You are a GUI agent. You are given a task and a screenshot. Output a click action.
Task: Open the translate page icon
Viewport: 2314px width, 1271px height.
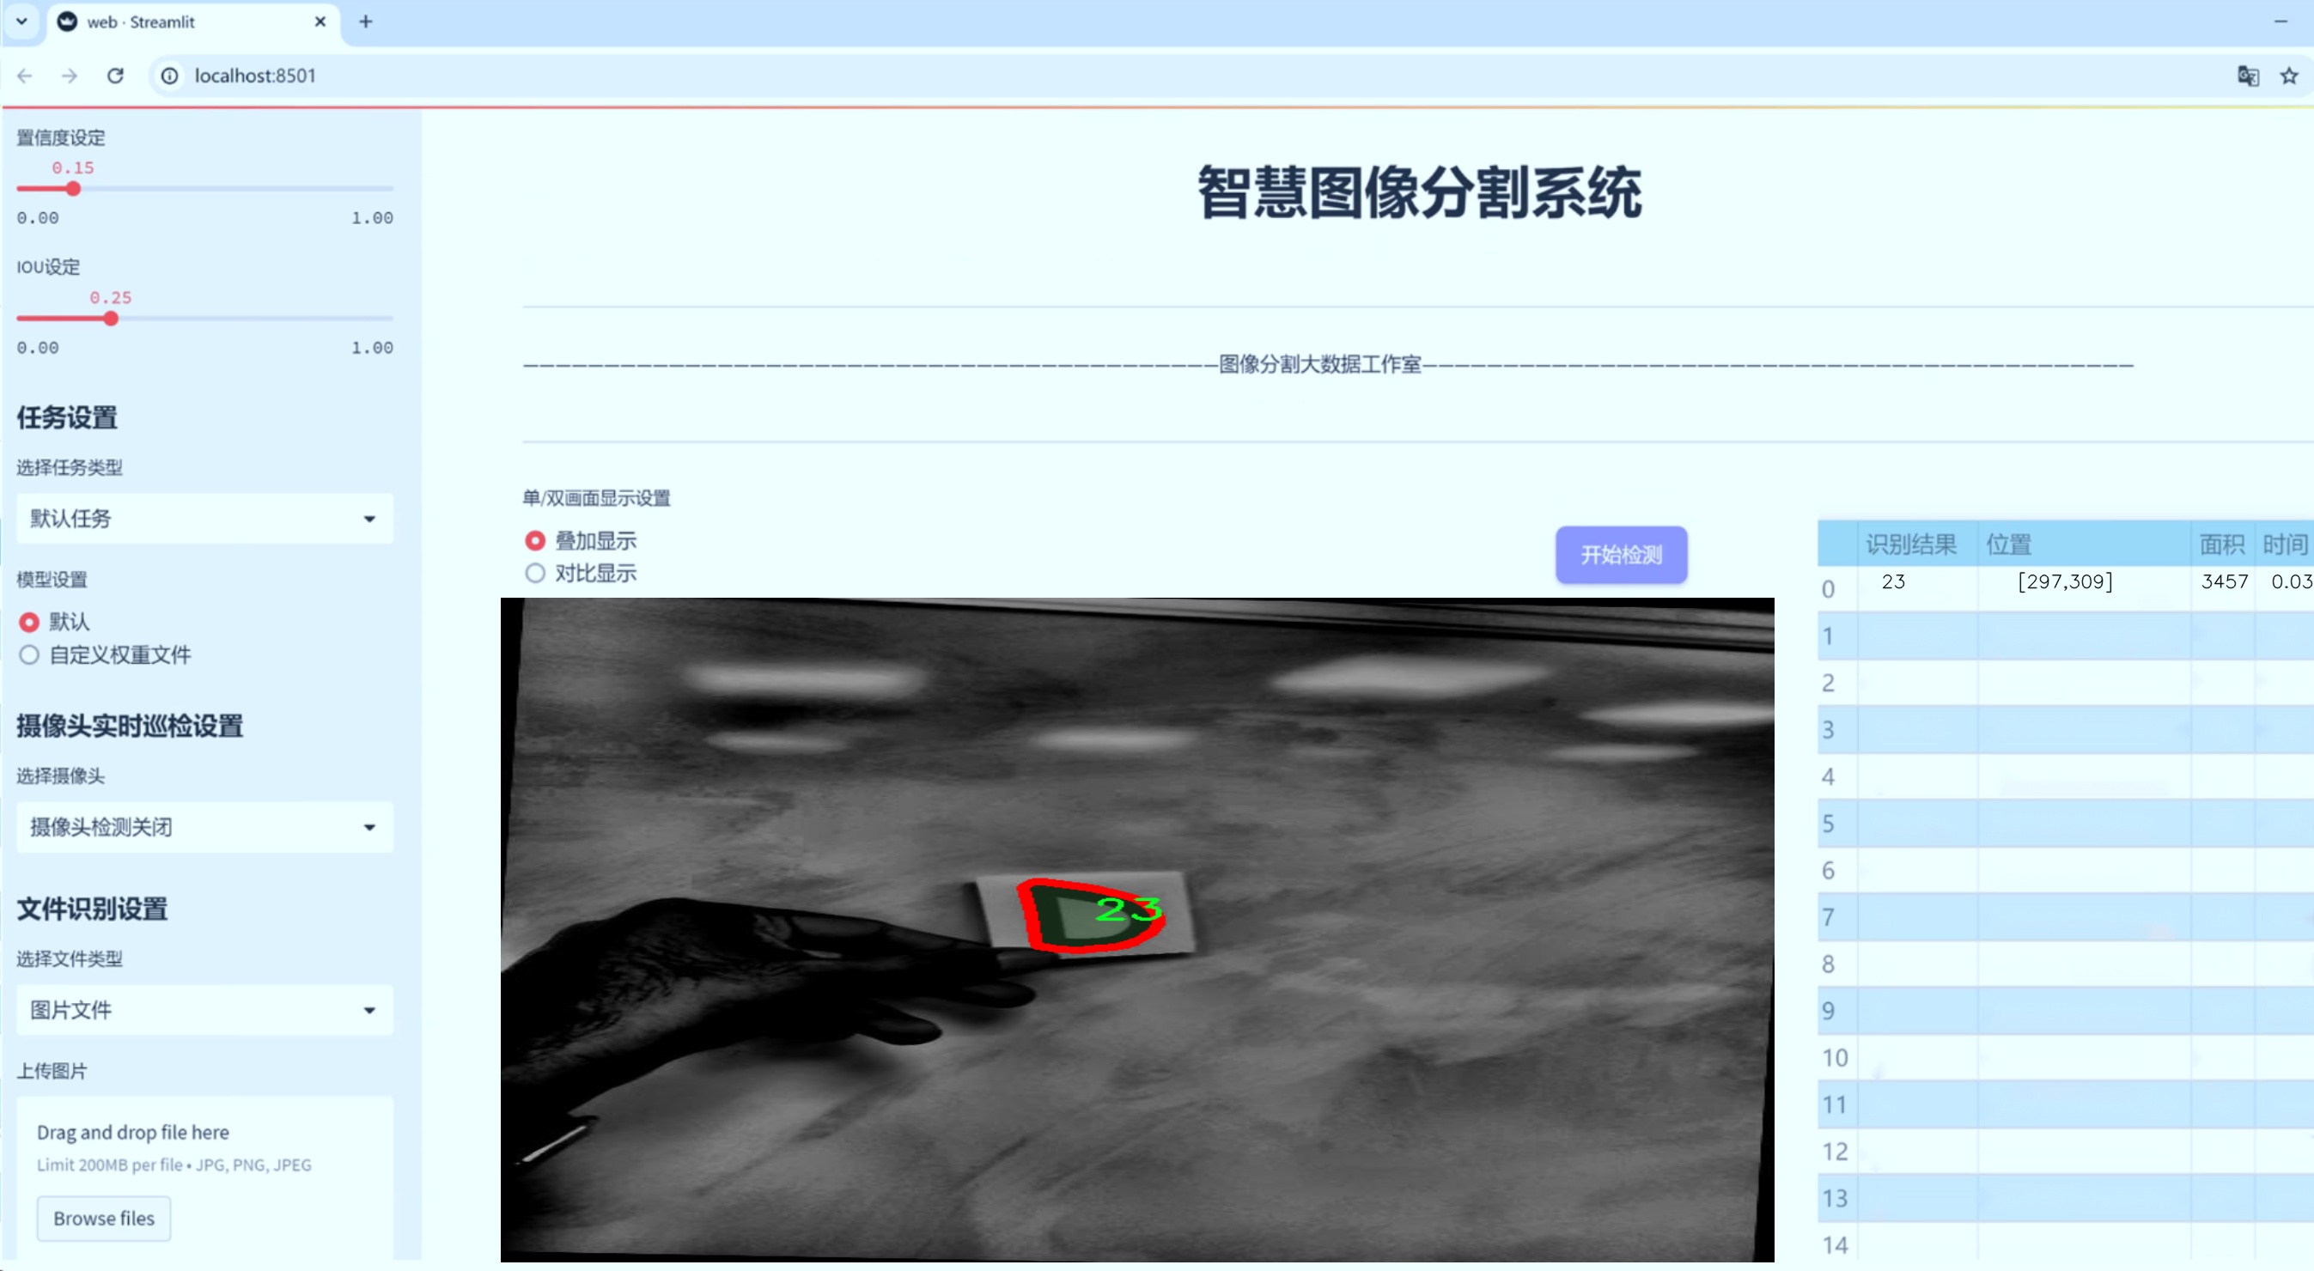click(2247, 76)
